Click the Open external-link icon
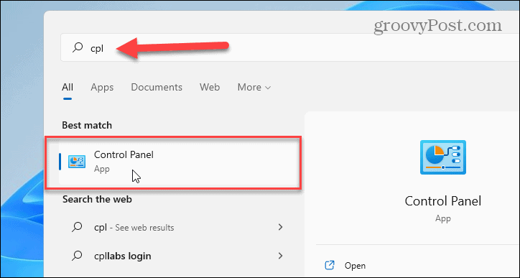Screen dimensions: 520x278 pos(330,265)
